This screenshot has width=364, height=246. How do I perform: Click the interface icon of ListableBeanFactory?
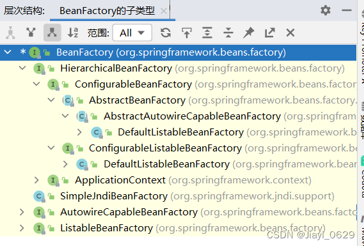click(39, 228)
